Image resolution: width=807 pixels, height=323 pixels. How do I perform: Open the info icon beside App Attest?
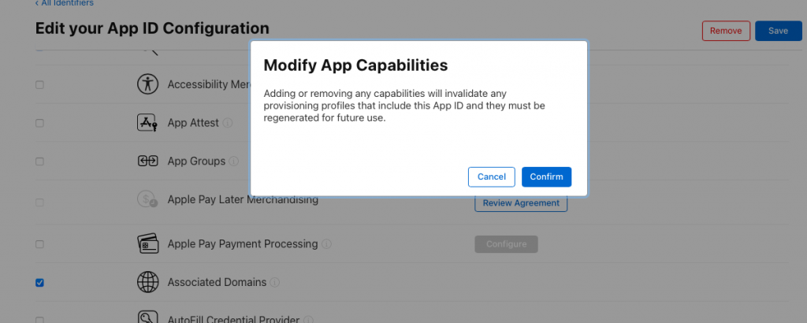coord(228,124)
